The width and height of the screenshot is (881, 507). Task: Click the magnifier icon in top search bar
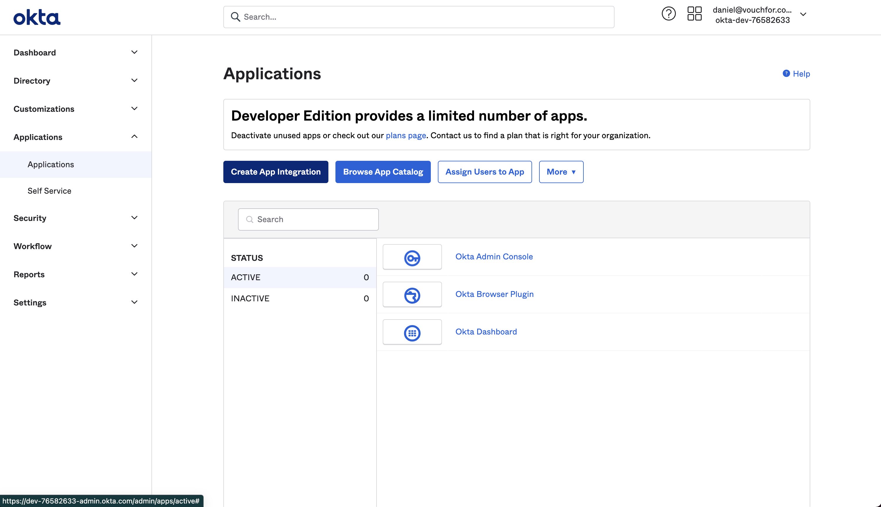click(235, 17)
